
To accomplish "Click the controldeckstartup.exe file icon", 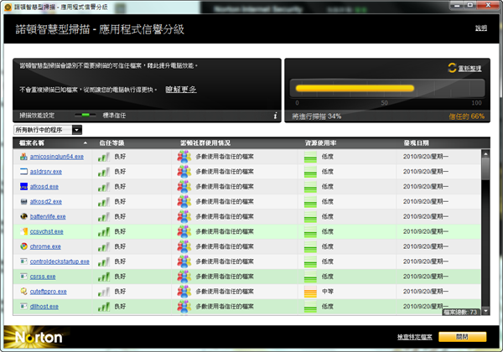I will click(x=23, y=261).
